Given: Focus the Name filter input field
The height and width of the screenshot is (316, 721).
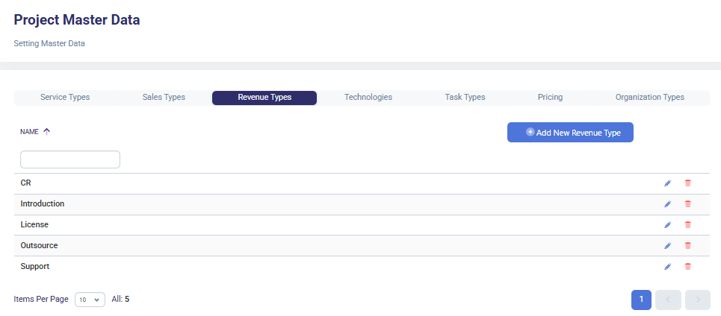Looking at the screenshot, I should coord(70,159).
